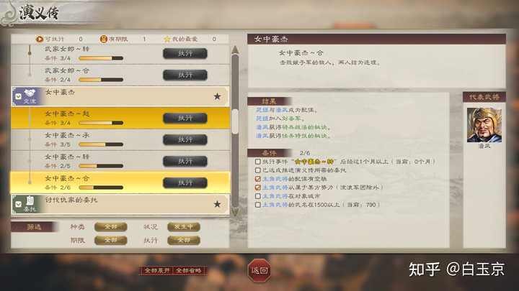Viewport: 519px width, 291px height.
Task: Click the 可执行 play icon at top
Action: 40,39
